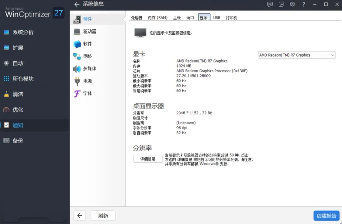Click the 扩展 icon in sidebar

pyautogui.click(x=6, y=48)
